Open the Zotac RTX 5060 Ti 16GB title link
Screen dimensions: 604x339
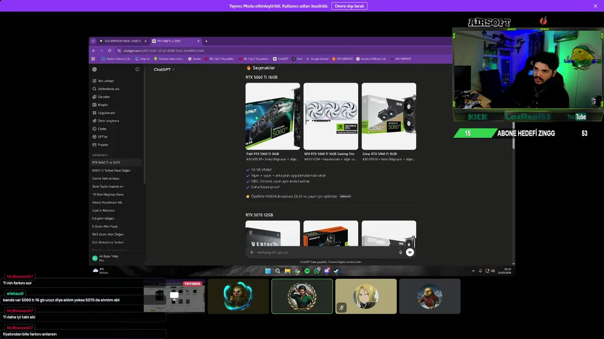point(379,154)
